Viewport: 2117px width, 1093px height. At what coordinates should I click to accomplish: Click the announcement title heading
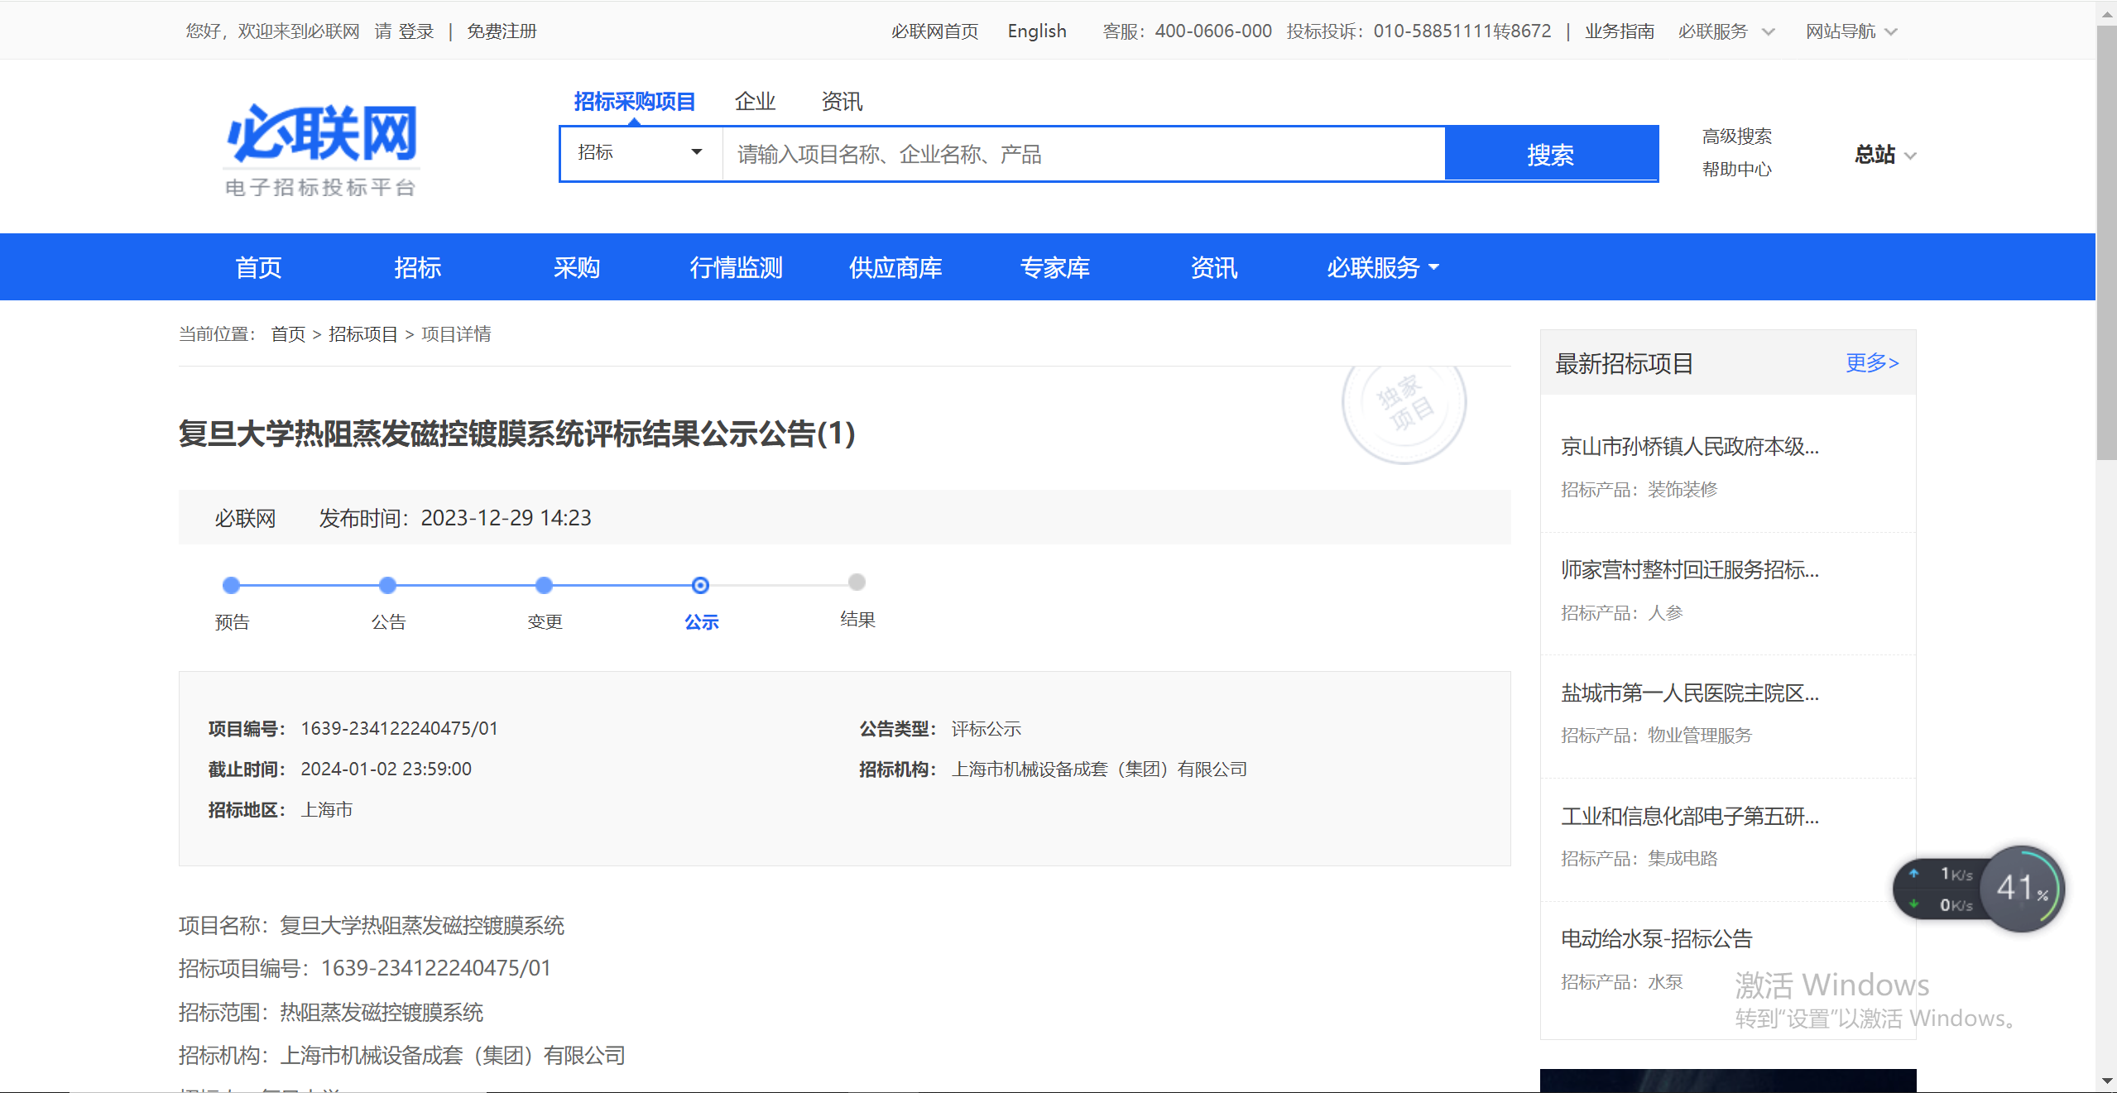(517, 434)
